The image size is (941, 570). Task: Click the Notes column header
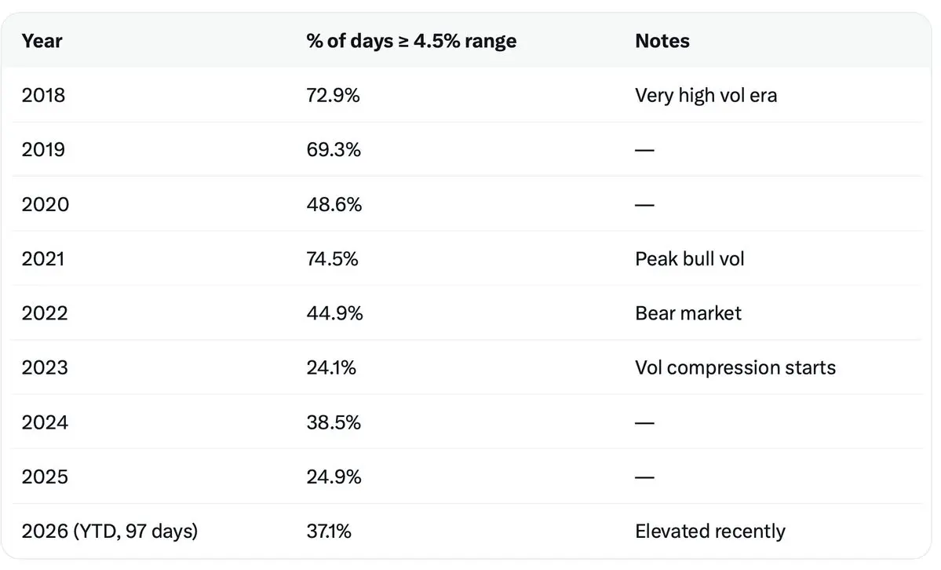[662, 41]
